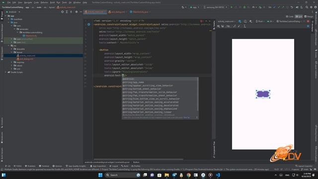Collapse all in Project panel toolbar
This screenshot has width=318, height=179.
[71, 12]
